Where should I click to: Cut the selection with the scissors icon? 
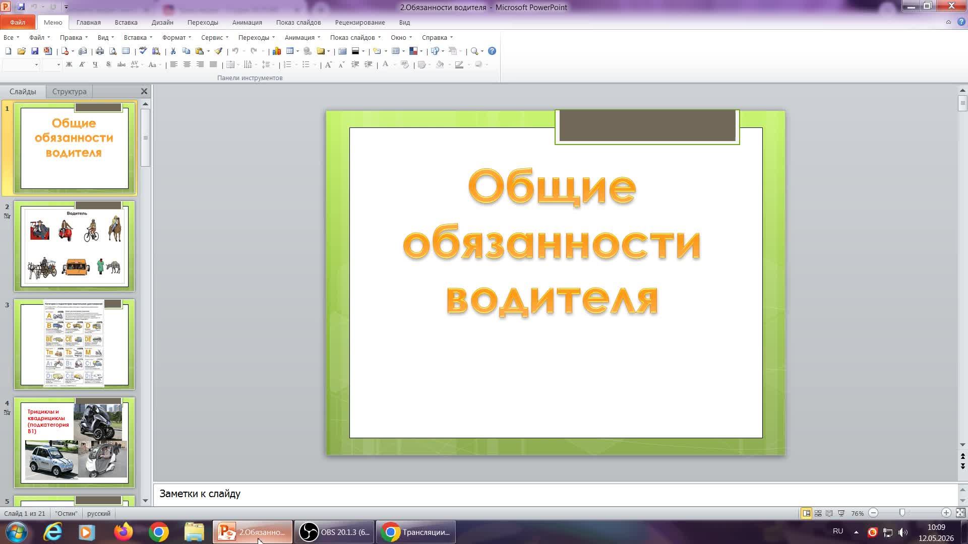click(x=173, y=51)
